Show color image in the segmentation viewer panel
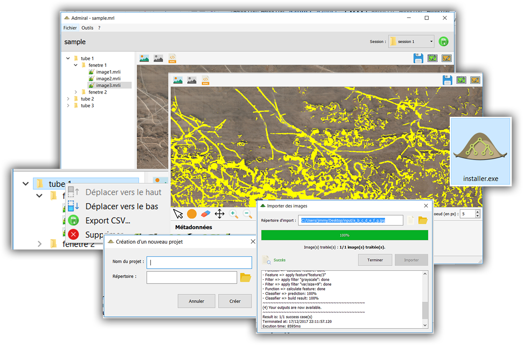523x345 pixels. tap(178, 80)
